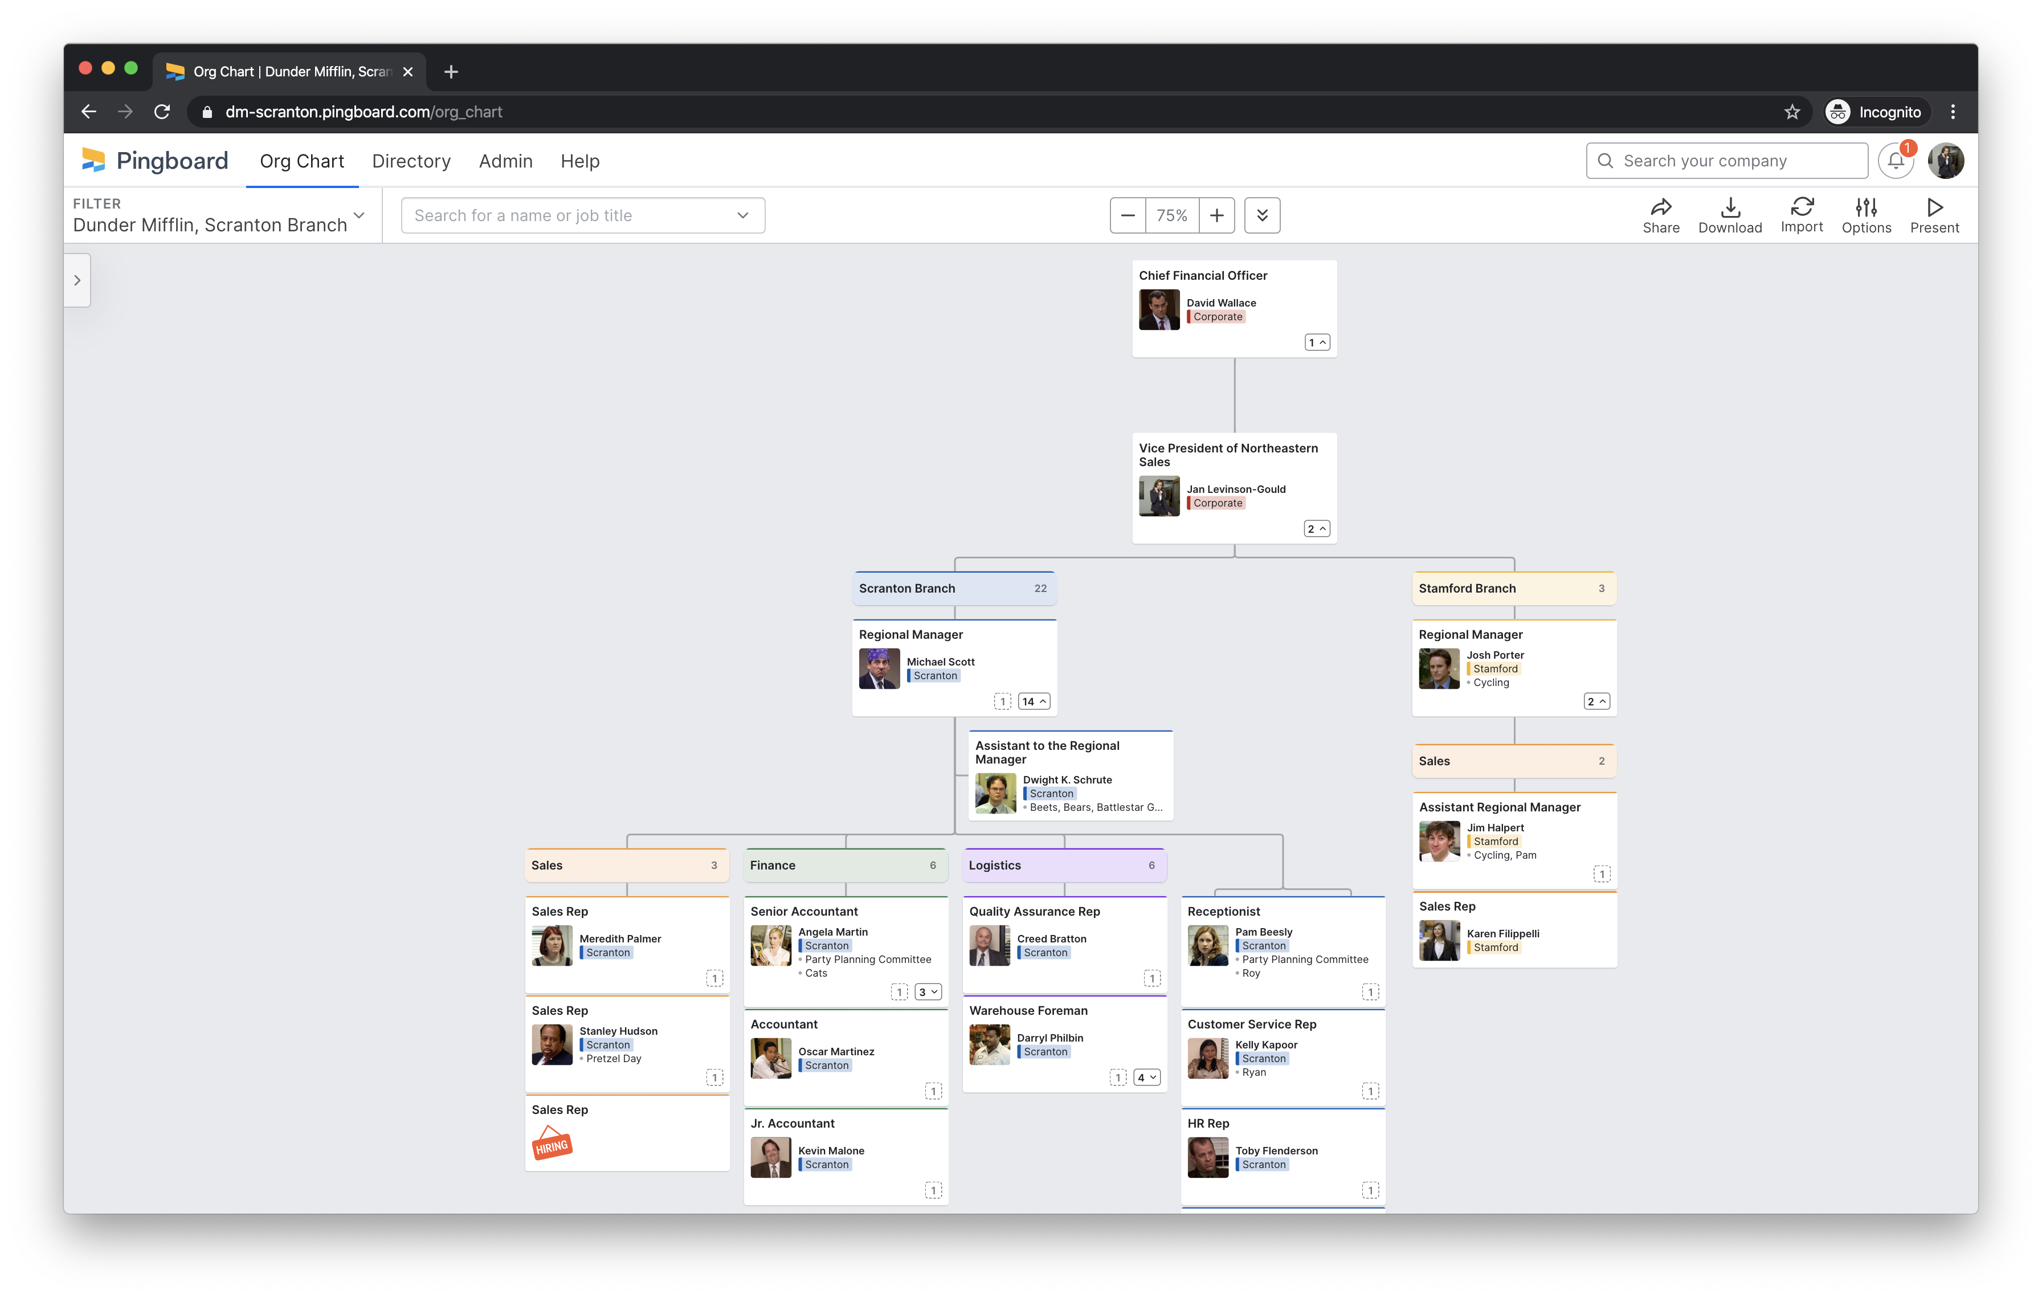Open the Admin tab
Screen dimensions: 2042x1298
coord(505,161)
